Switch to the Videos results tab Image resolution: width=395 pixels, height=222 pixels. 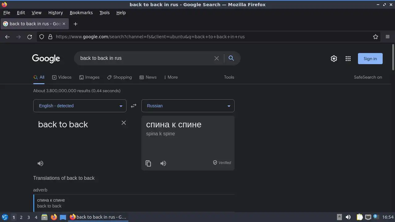pyautogui.click(x=62, y=77)
